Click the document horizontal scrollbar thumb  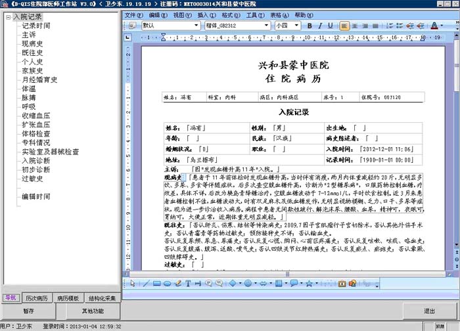[x=288, y=274]
